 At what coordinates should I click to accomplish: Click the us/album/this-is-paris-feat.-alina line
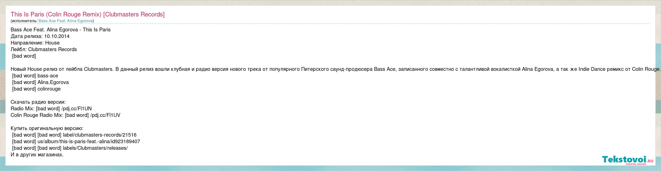(76, 142)
